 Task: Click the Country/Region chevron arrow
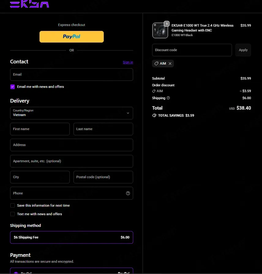pyautogui.click(x=128, y=113)
